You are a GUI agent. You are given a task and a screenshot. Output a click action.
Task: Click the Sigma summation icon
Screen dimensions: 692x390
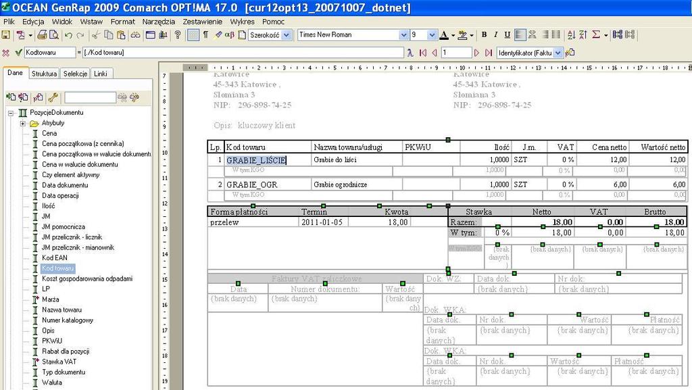click(596, 35)
